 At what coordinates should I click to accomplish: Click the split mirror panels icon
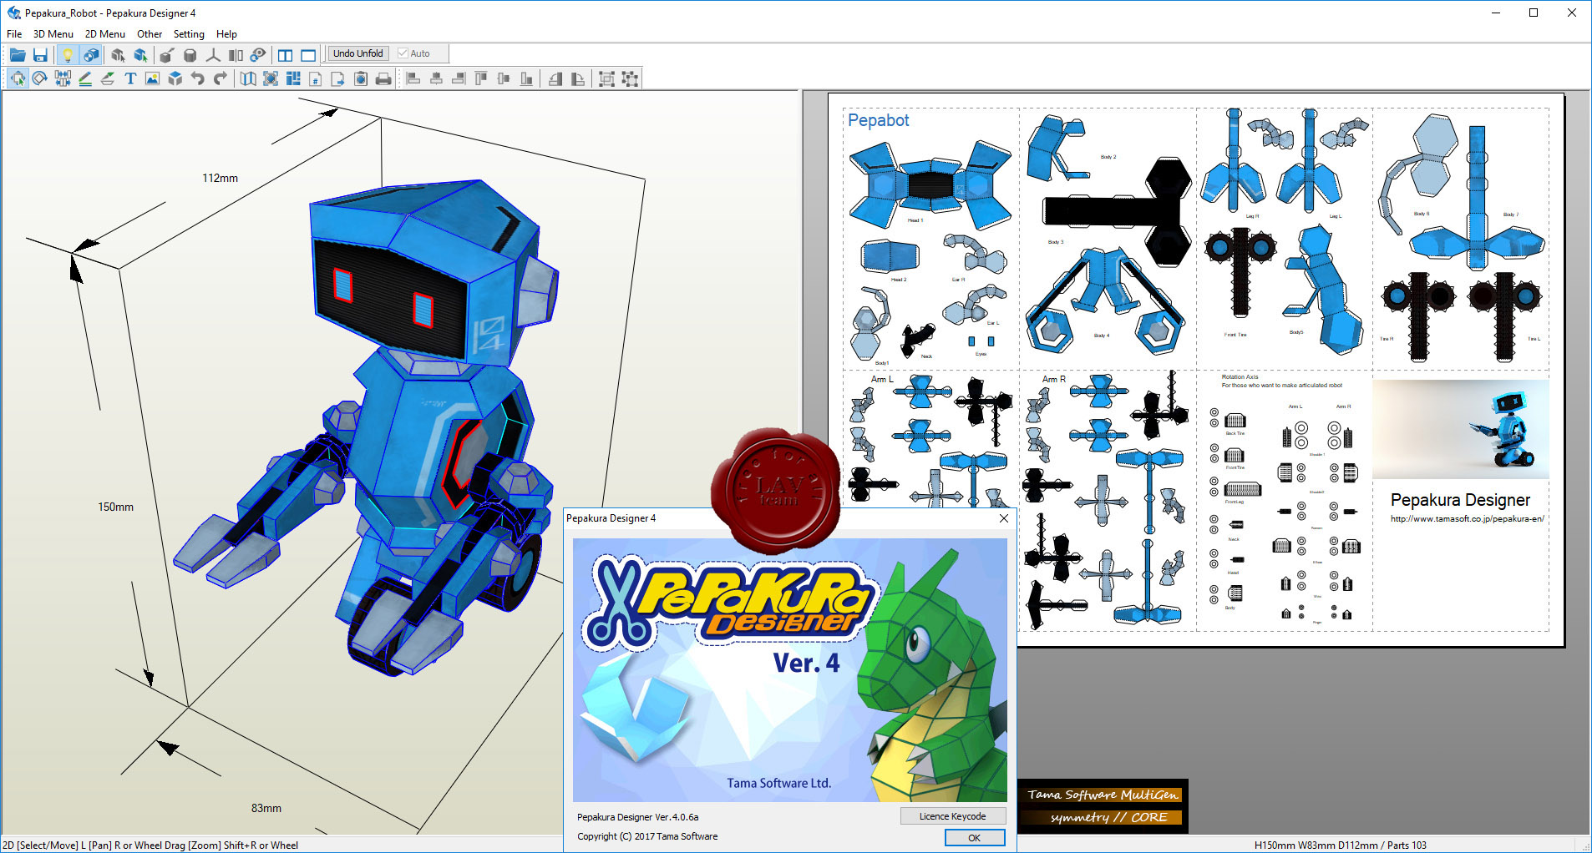click(x=236, y=55)
